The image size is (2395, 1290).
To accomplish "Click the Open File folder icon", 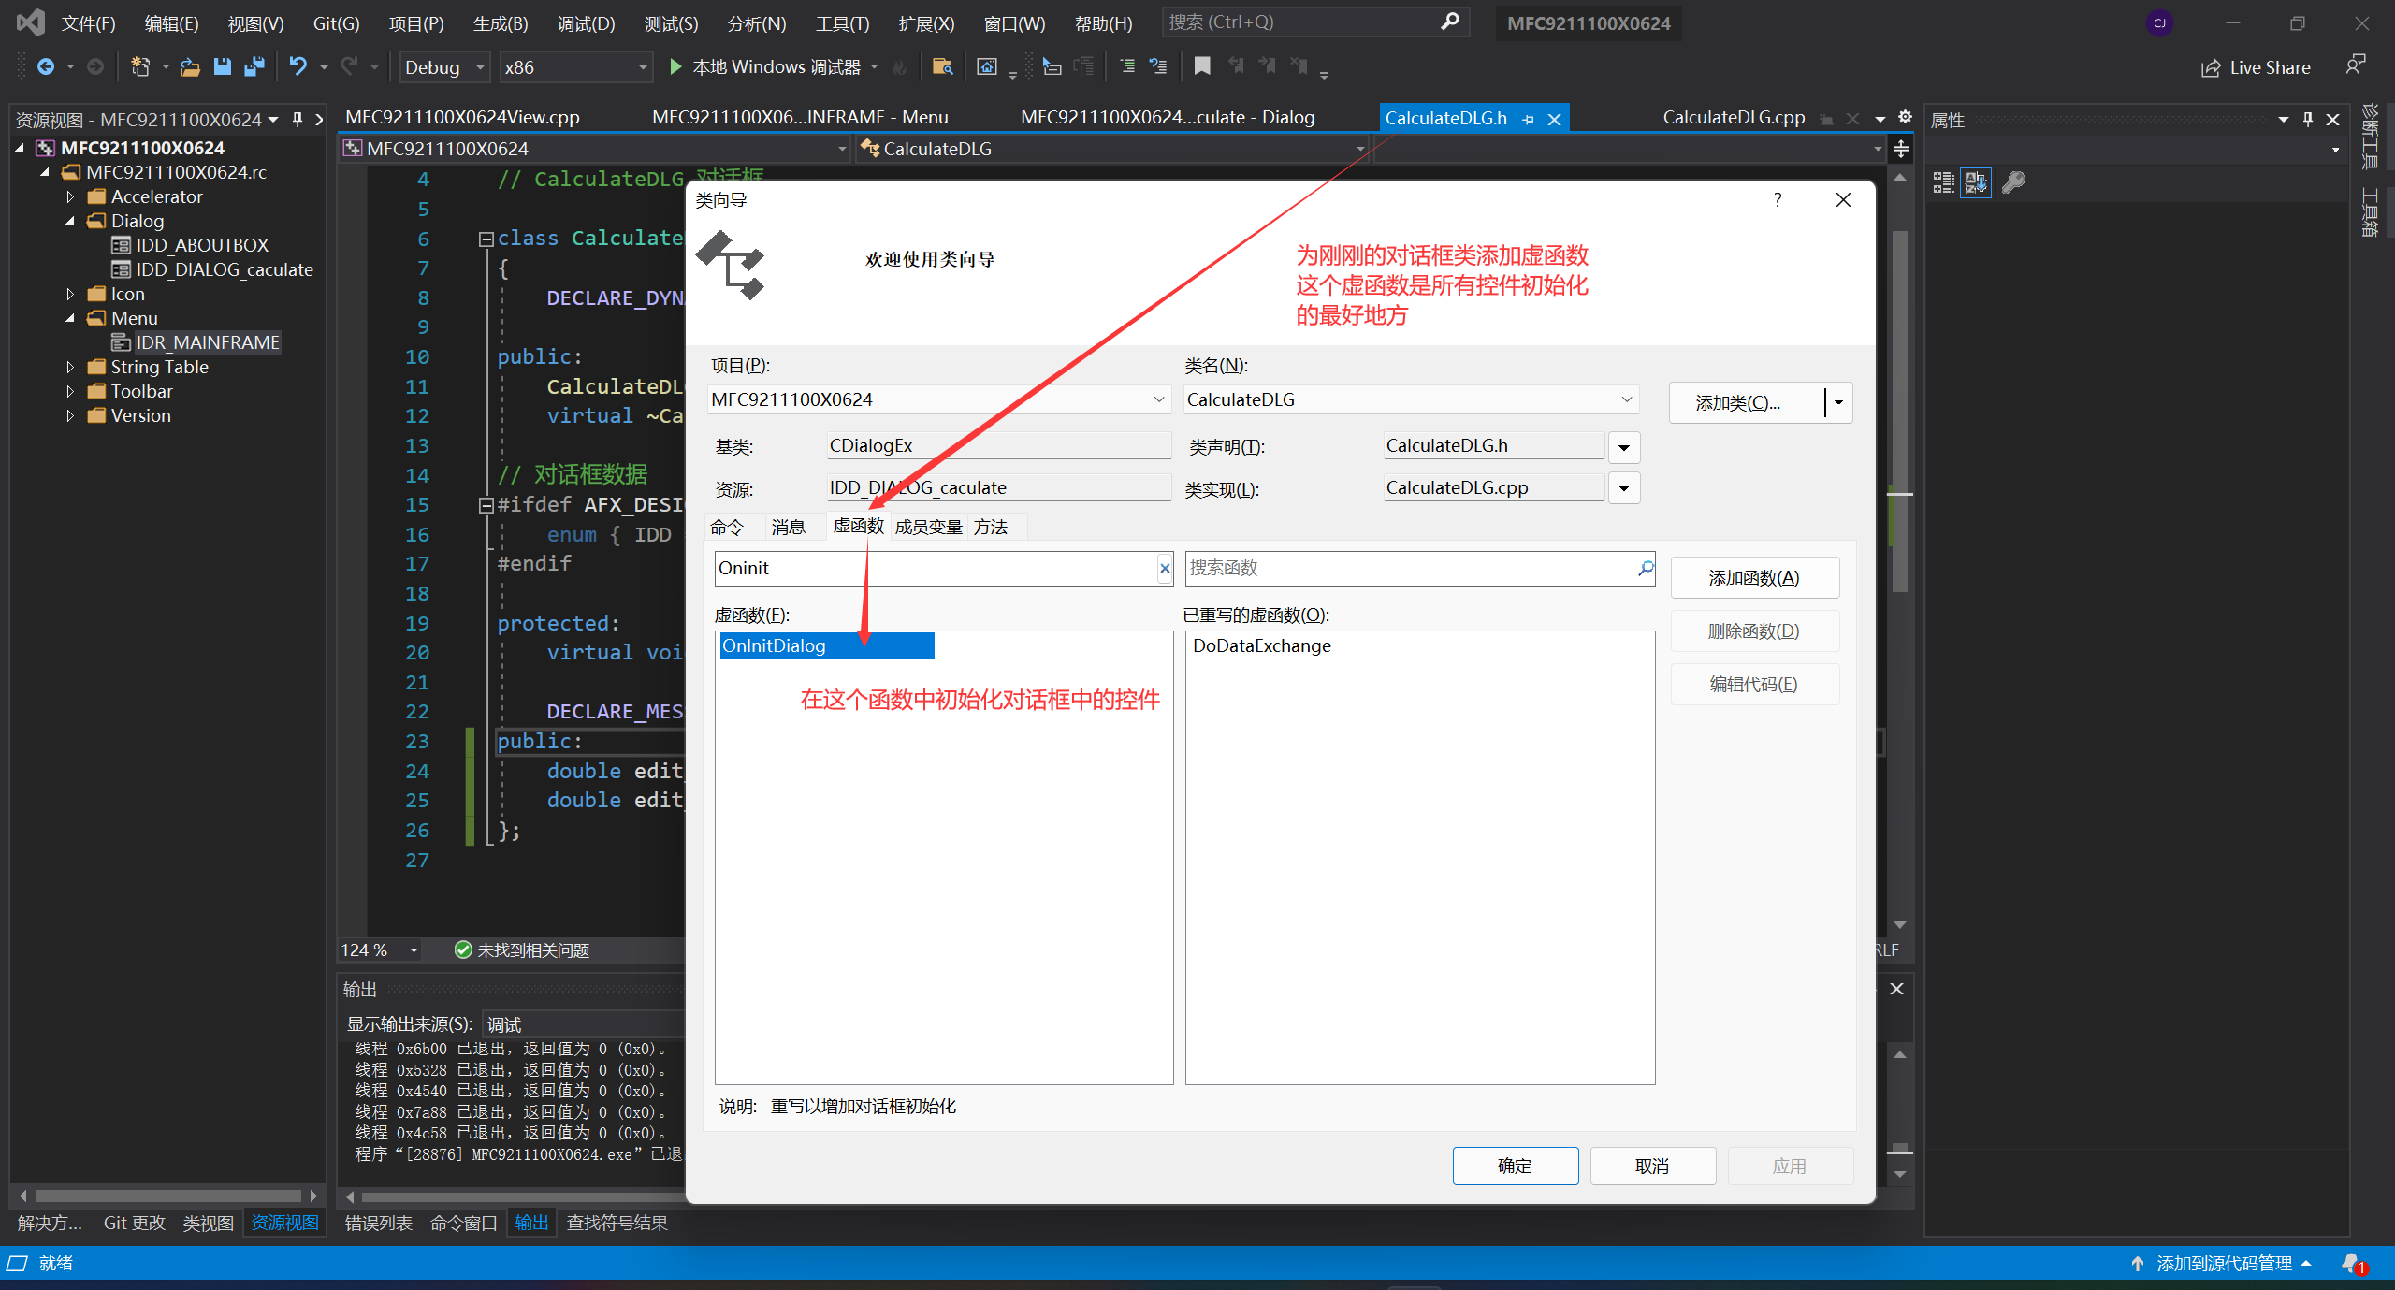I will (x=190, y=66).
